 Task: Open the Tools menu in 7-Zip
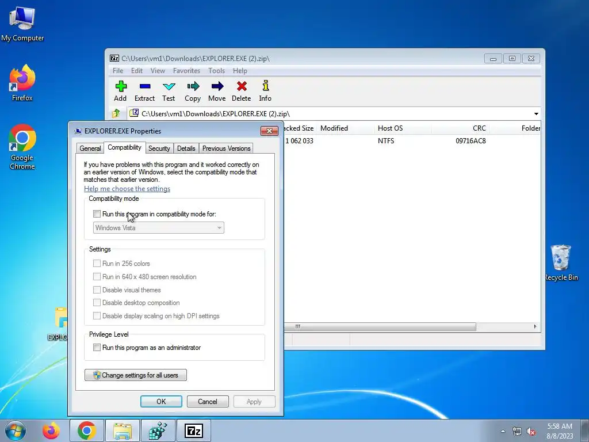point(217,71)
